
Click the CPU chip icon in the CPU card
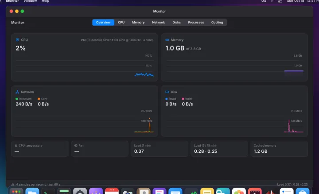[x=17, y=40]
